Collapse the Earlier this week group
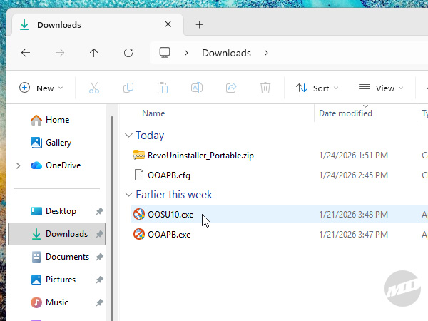The image size is (428, 321). 128,195
